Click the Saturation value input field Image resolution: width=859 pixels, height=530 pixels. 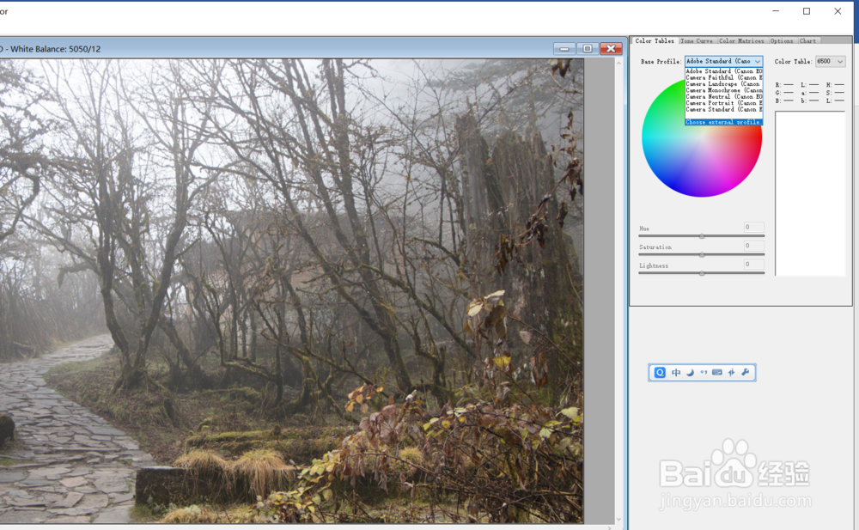click(x=754, y=246)
